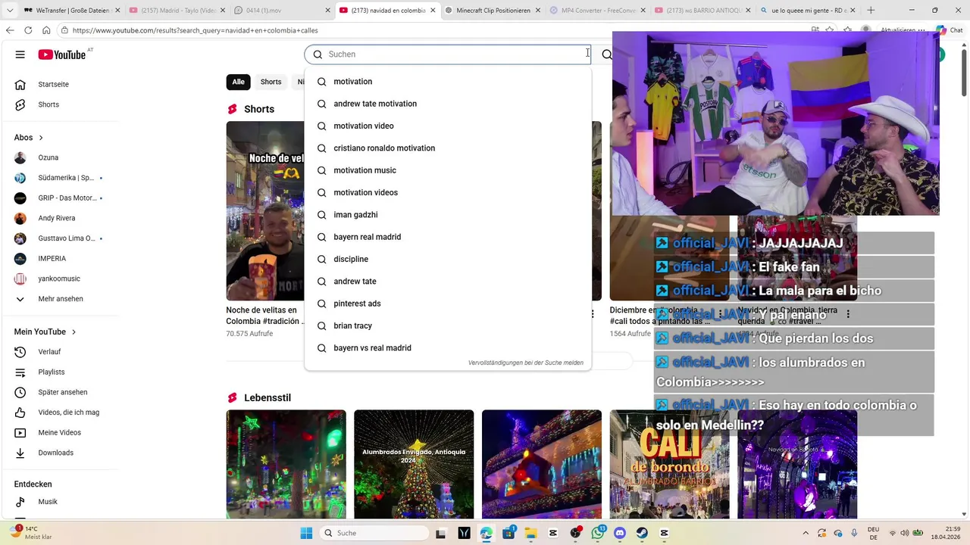Open the Ozuna channel subscription
The height and width of the screenshot is (545, 970).
coord(48,157)
